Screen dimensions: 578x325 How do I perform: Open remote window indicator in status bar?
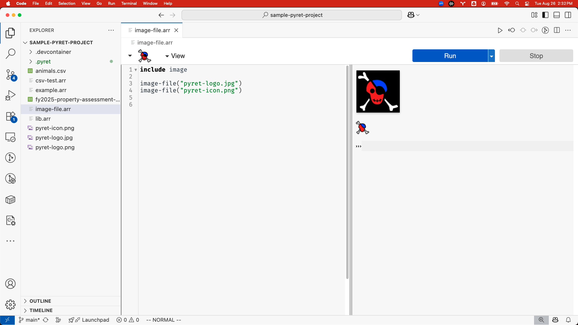click(x=7, y=320)
